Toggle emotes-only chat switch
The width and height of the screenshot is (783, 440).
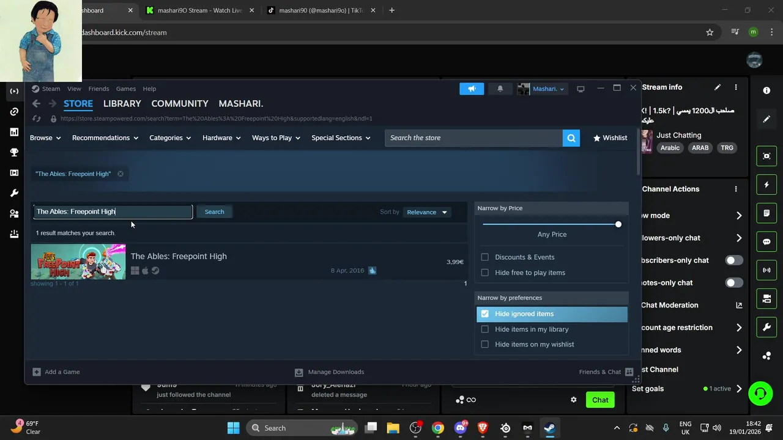(x=734, y=283)
